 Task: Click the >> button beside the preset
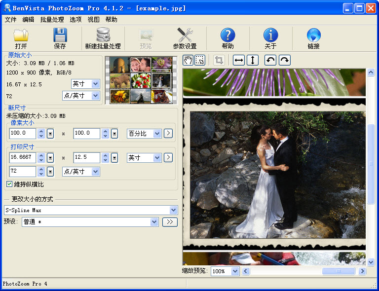click(x=170, y=222)
